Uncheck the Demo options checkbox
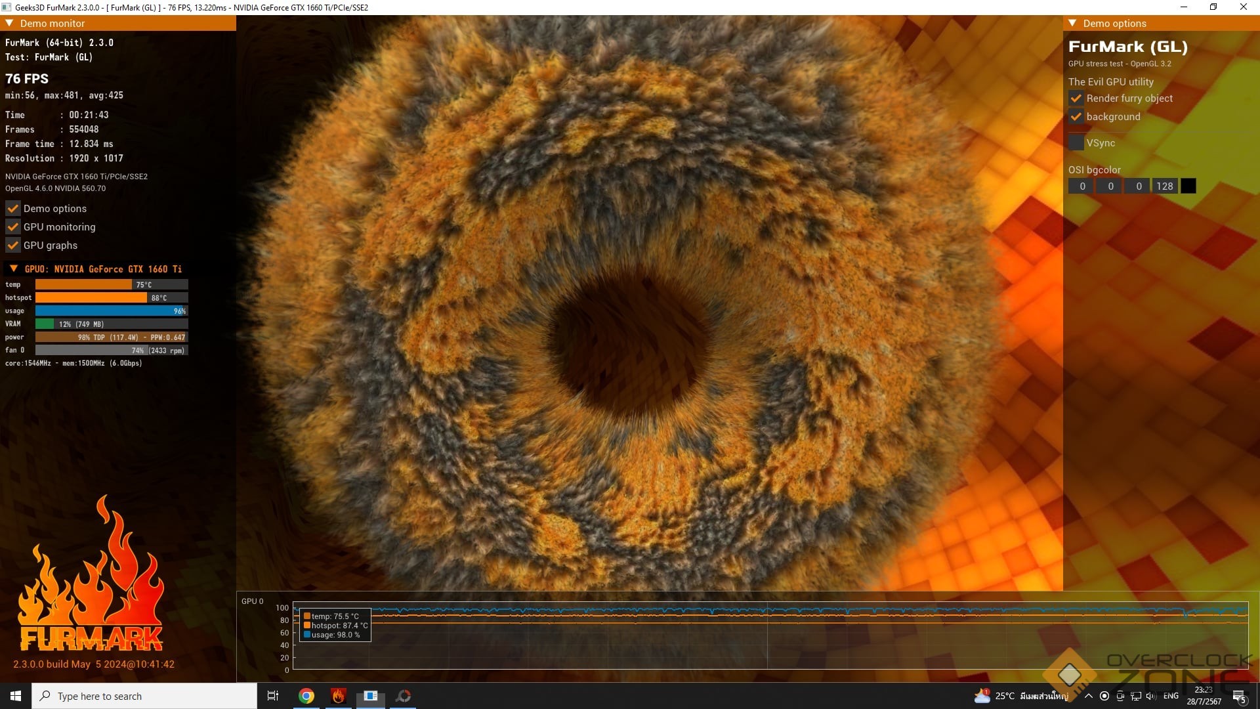Screen dimensions: 1260x709 click(12, 209)
